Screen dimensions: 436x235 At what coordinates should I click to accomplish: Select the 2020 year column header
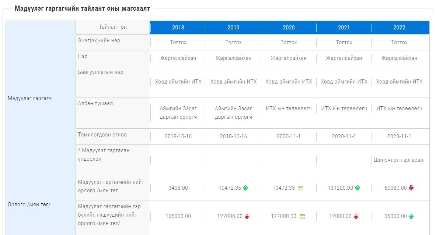(x=289, y=28)
